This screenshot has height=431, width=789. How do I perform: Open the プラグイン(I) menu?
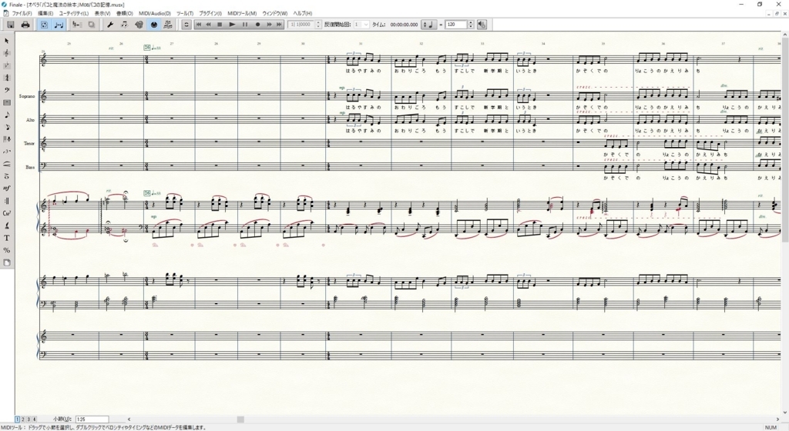pyautogui.click(x=210, y=13)
